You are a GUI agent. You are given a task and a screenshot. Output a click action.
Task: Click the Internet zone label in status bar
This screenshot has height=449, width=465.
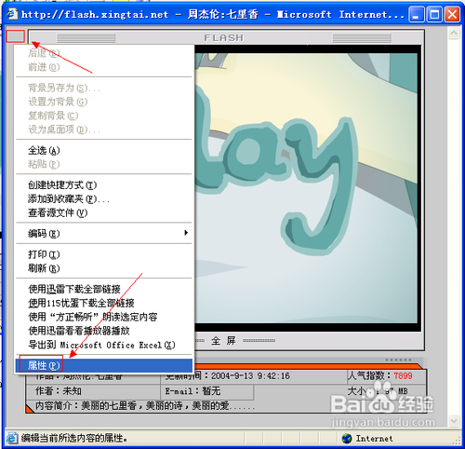[374, 439]
